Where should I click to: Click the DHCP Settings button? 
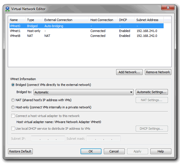(152, 129)
